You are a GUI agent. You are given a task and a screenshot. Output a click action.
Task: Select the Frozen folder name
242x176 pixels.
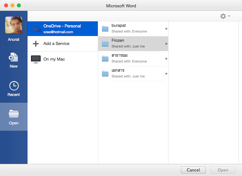(118, 40)
